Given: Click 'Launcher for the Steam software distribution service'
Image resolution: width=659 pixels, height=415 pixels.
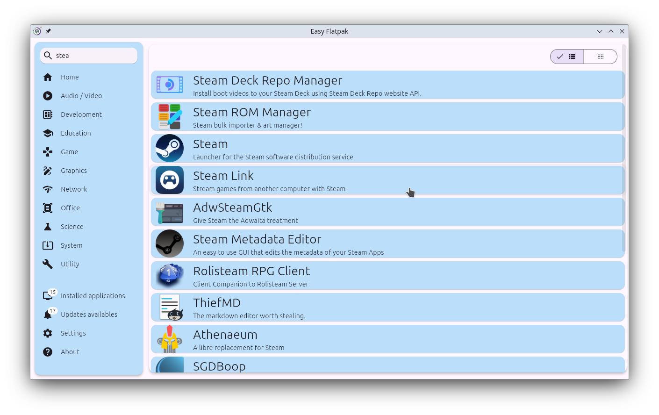Looking at the screenshot, I should 273,157.
